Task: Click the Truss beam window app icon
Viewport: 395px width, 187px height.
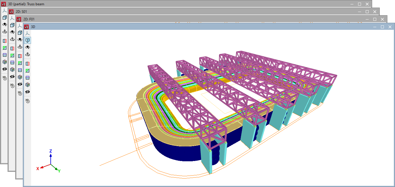Action: coord(4,4)
